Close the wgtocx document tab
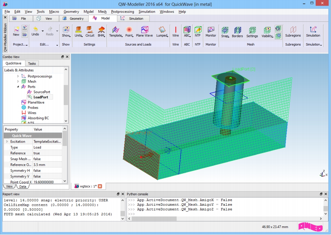Screen dimensions: 331x235 (x=100, y=186)
